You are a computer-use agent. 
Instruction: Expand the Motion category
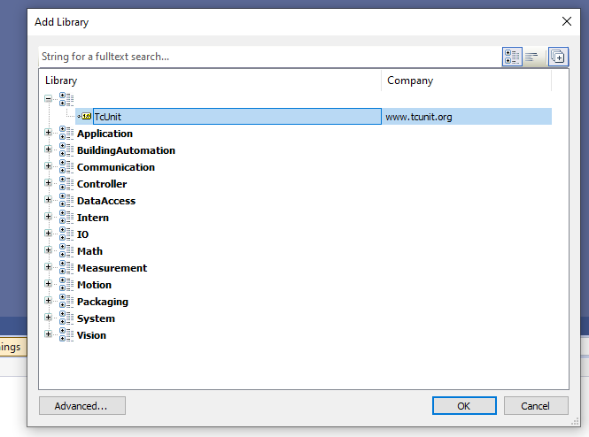coord(48,284)
